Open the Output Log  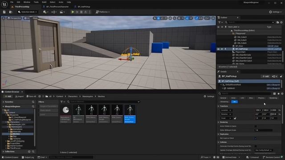coord(28,157)
